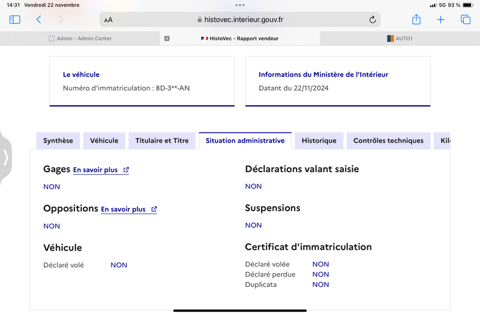Screen dimensions: 480x315
Task: Click NON value for Véhicule Déclaré volé
Action: (x=119, y=265)
